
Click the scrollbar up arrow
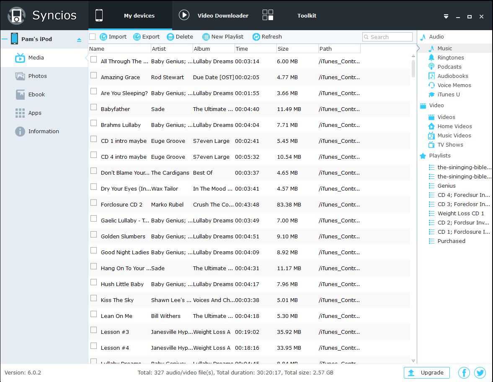(x=413, y=56)
